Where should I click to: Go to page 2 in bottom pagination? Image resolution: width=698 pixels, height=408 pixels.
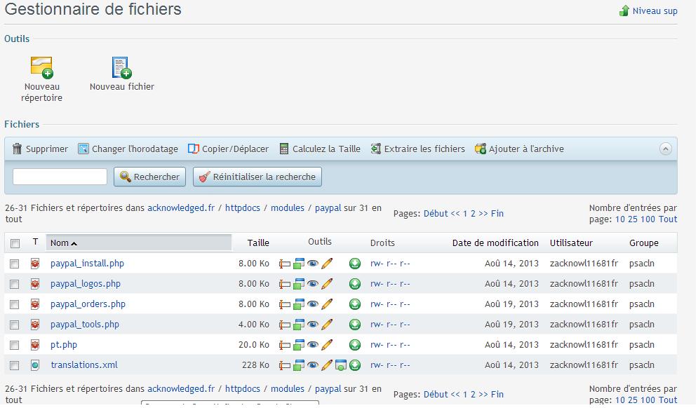tap(474, 394)
